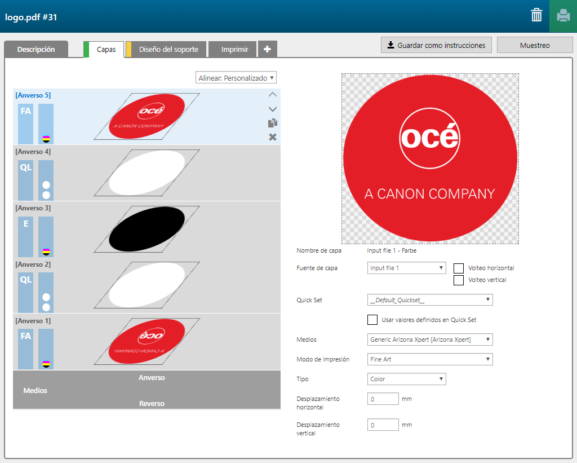Duplicate the Anverso 5 layer
Screen dimensions: 577x463
[273, 123]
